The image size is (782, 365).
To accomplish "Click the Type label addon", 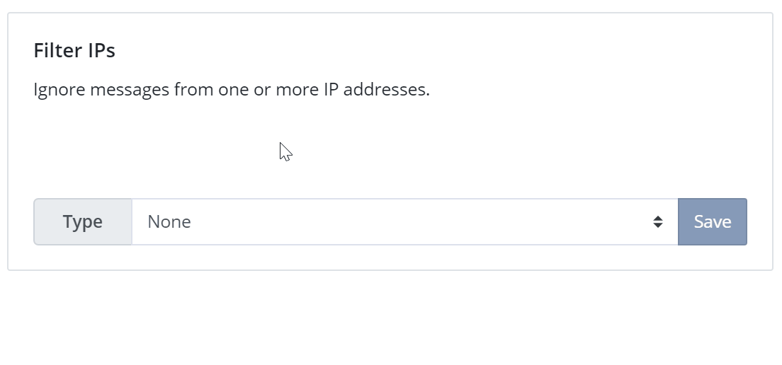I will tap(83, 221).
